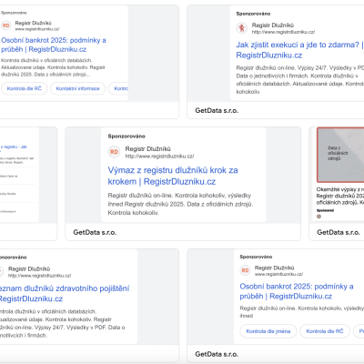Click 'Okamžité výpisy' caption under the ad image
Screen dimensions: 364x364
[340, 196]
